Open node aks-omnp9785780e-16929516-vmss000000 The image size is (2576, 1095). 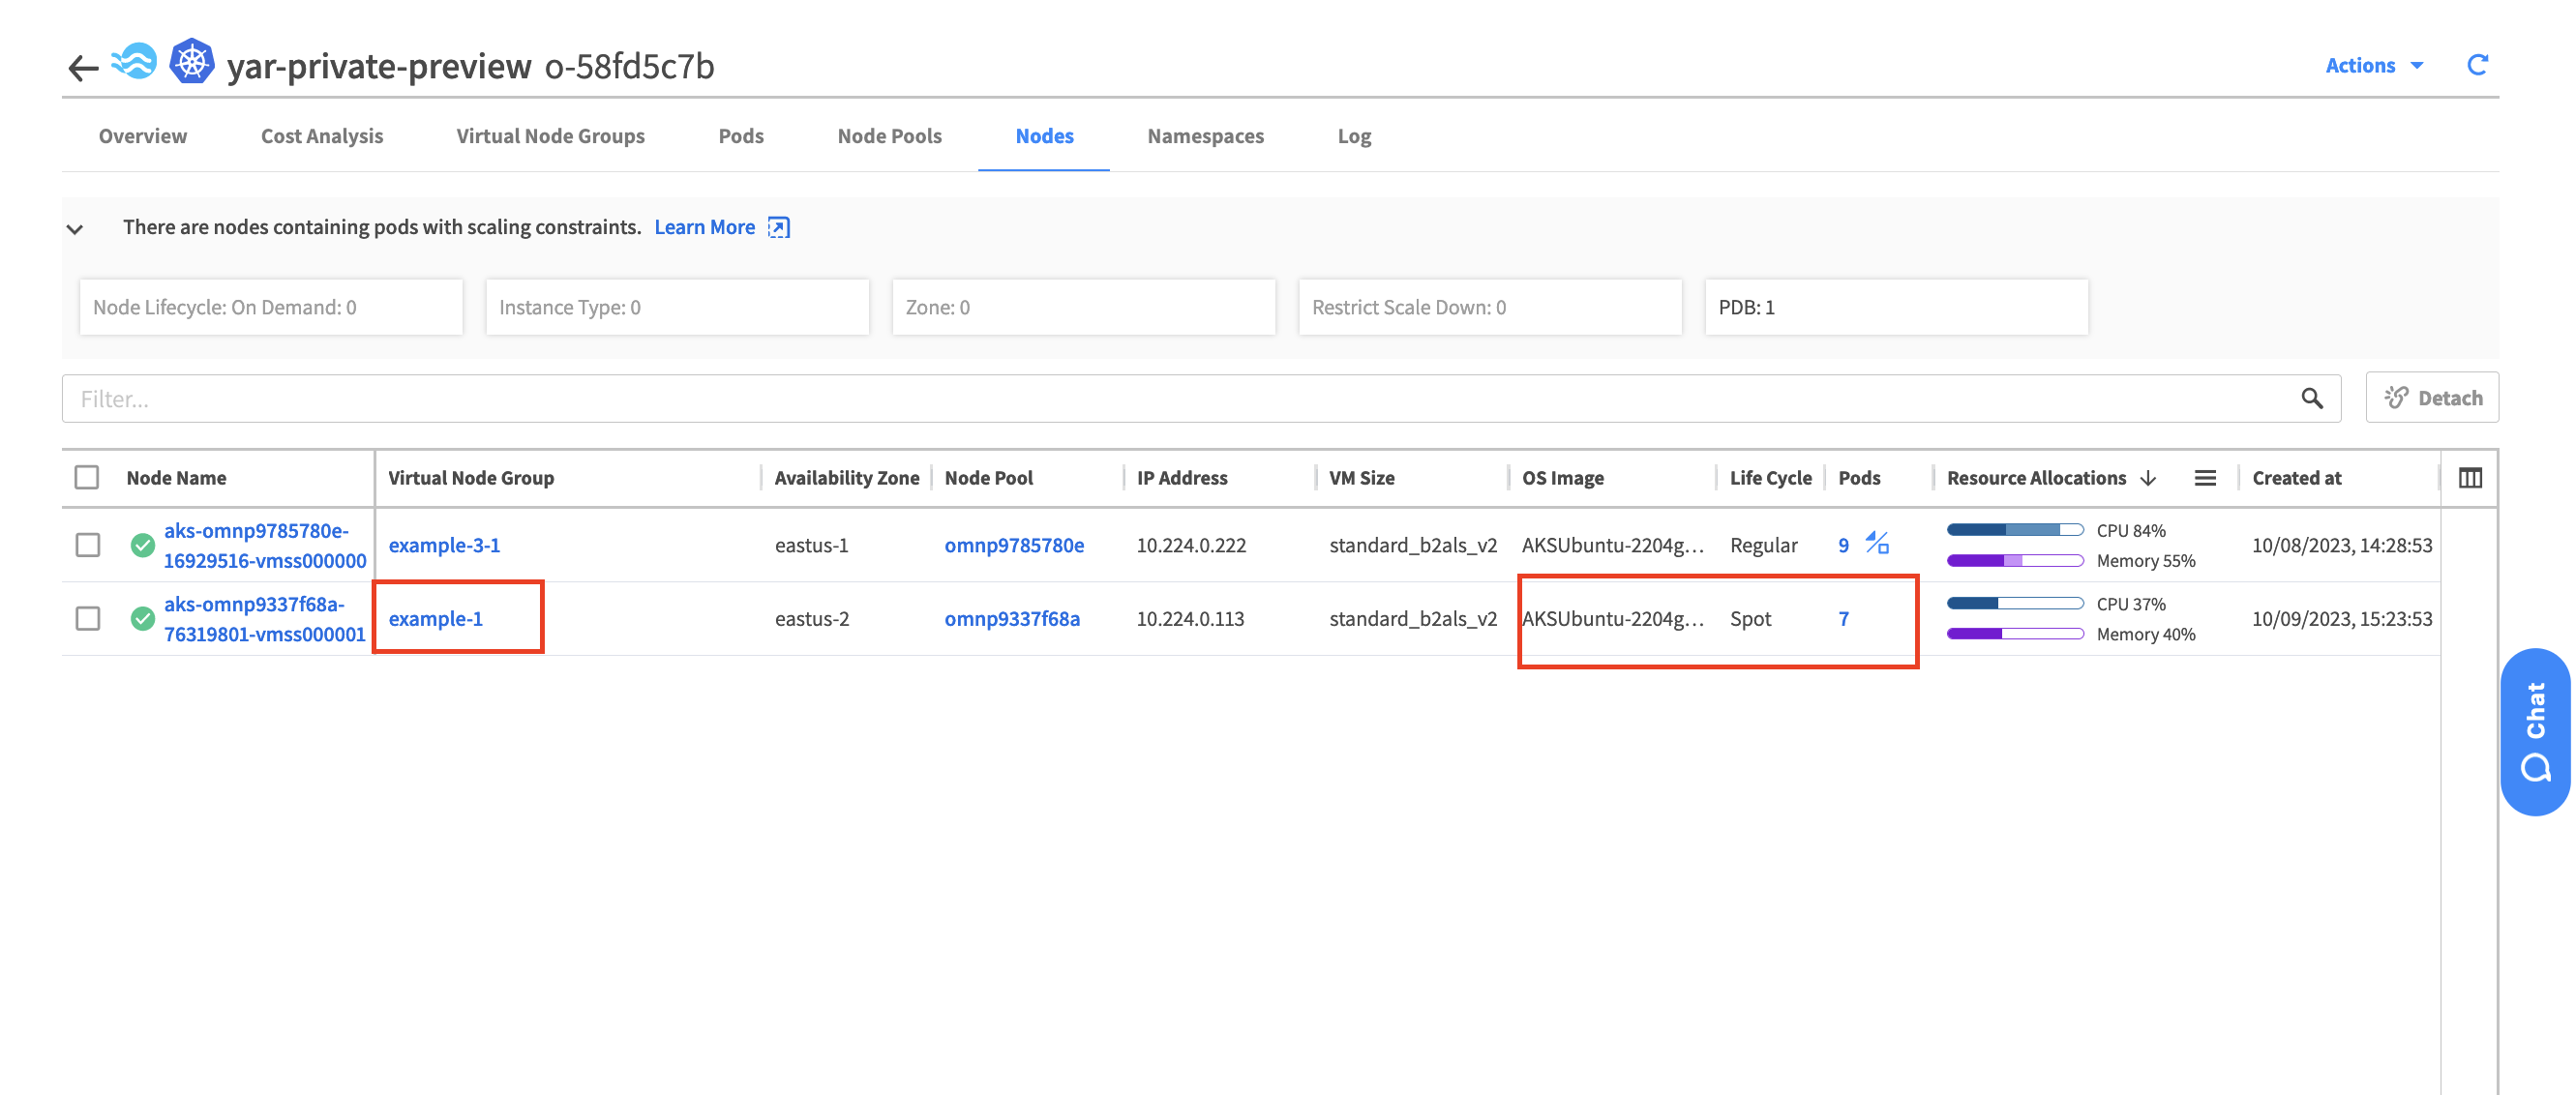(265, 545)
